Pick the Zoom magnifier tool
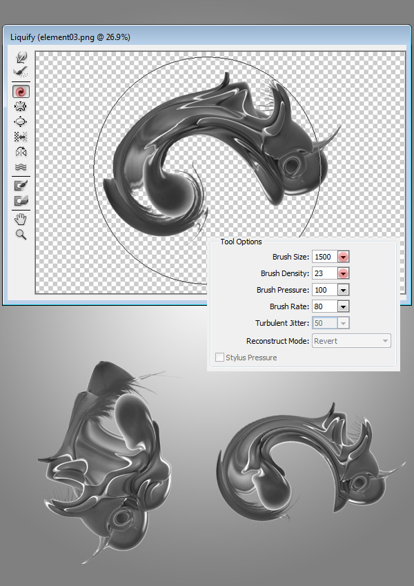 [21, 235]
